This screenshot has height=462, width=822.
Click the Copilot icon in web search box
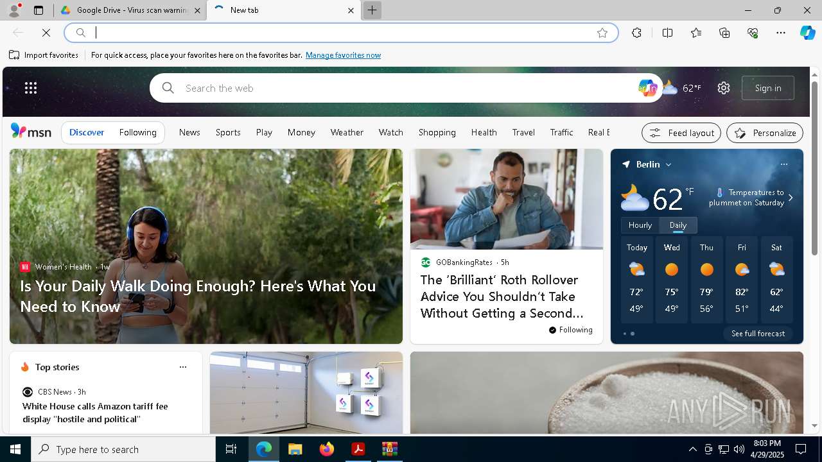647,88
